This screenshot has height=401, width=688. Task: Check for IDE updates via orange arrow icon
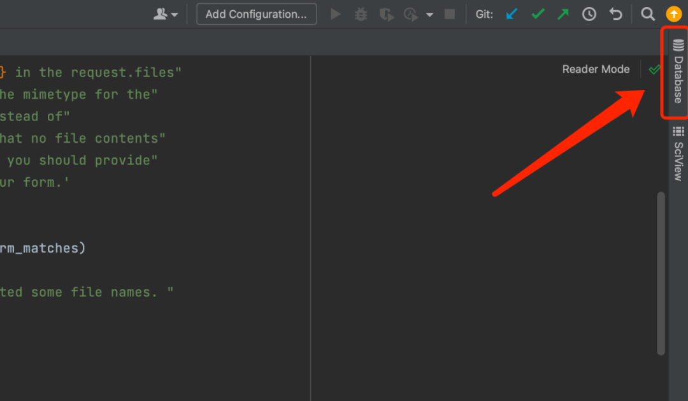tap(674, 13)
